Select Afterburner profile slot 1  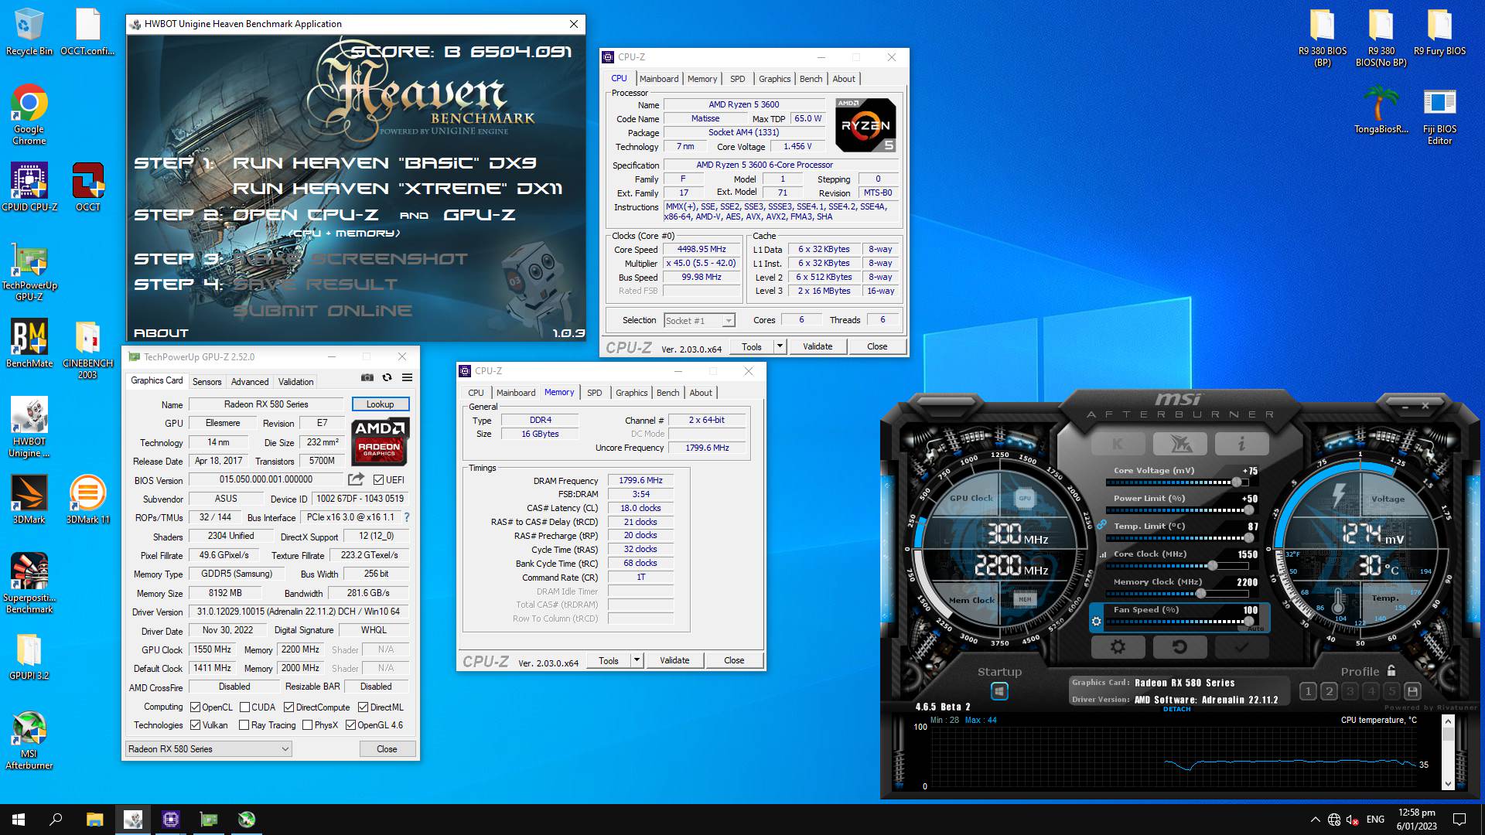pyautogui.click(x=1308, y=691)
